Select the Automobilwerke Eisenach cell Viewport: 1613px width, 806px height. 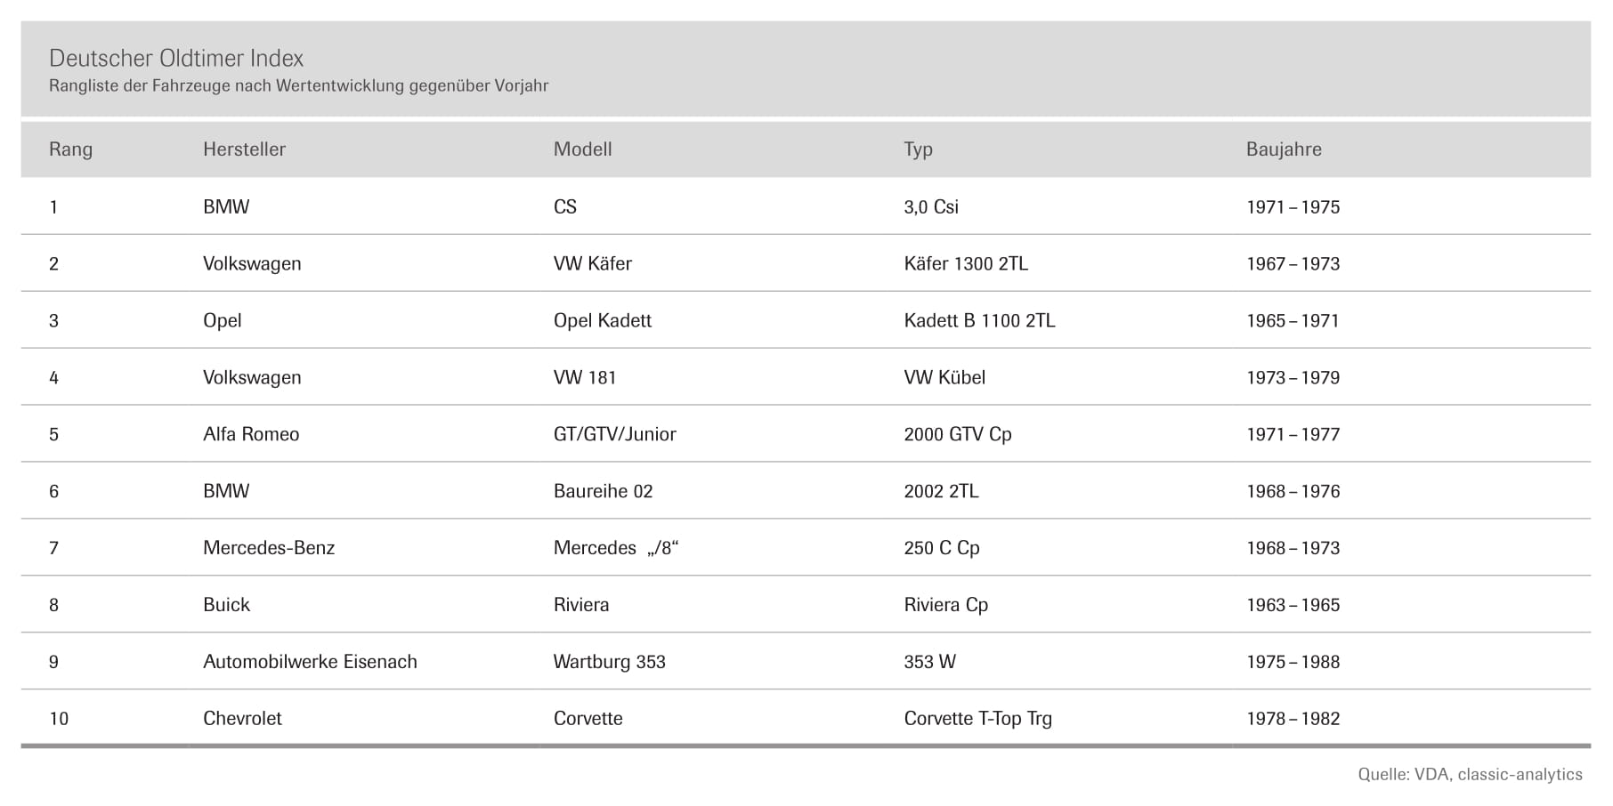310,662
